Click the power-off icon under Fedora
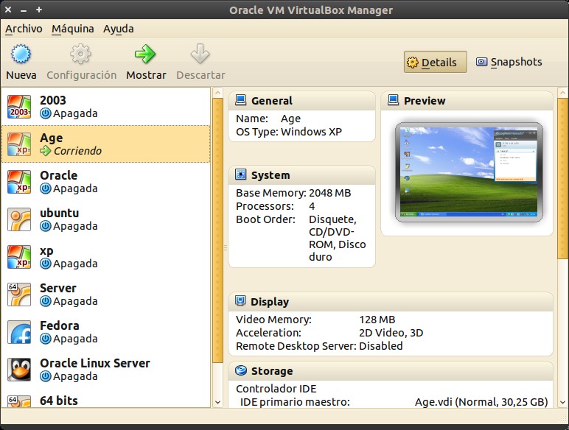 (x=46, y=339)
